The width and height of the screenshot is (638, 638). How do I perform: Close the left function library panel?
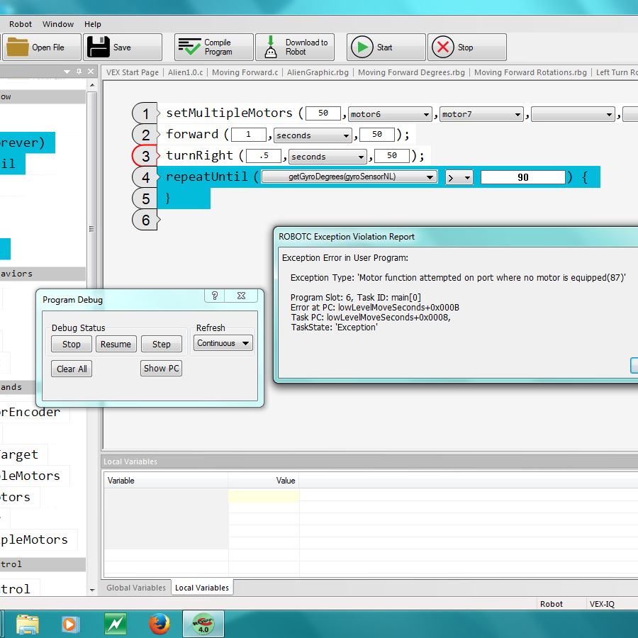click(x=91, y=71)
